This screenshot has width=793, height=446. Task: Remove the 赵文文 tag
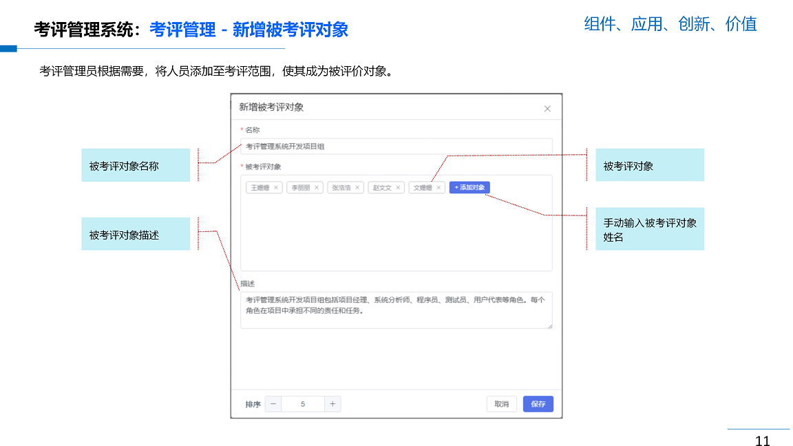tap(398, 187)
